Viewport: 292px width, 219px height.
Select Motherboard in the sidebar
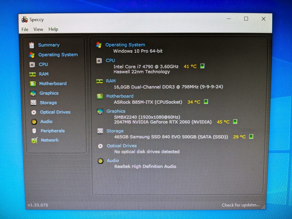[x=53, y=84]
